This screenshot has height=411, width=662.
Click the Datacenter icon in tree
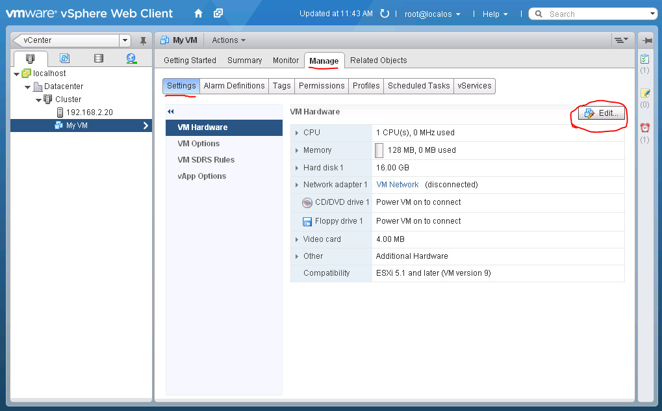pyautogui.click(x=38, y=86)
